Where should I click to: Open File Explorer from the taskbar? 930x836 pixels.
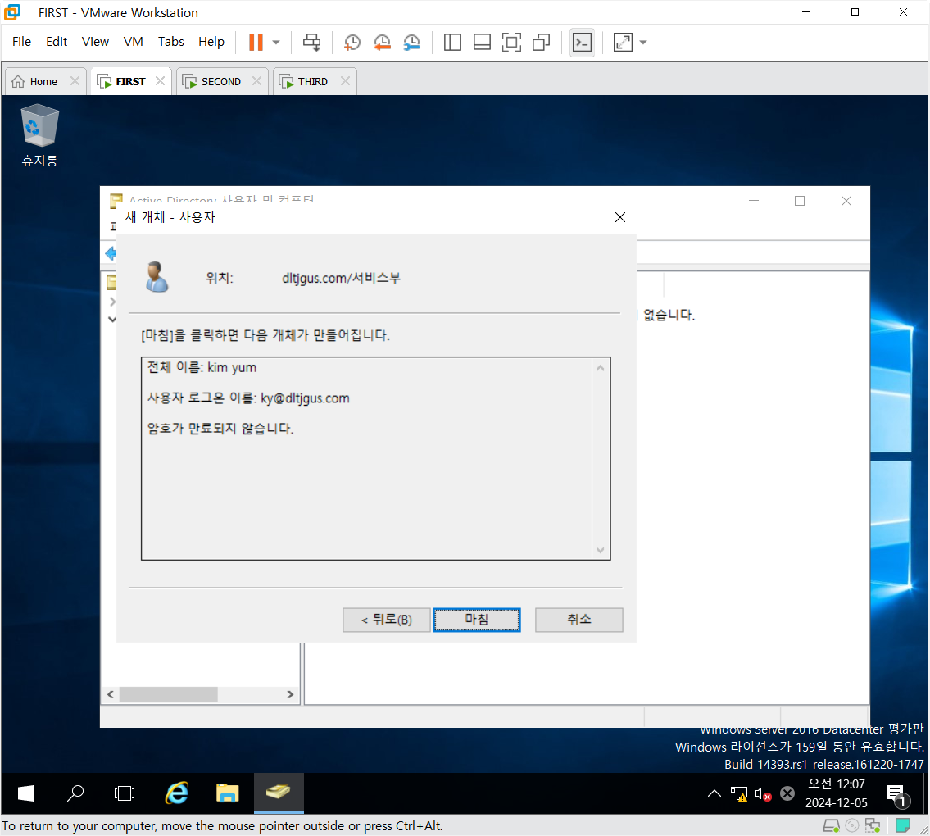tap(228, 793)
